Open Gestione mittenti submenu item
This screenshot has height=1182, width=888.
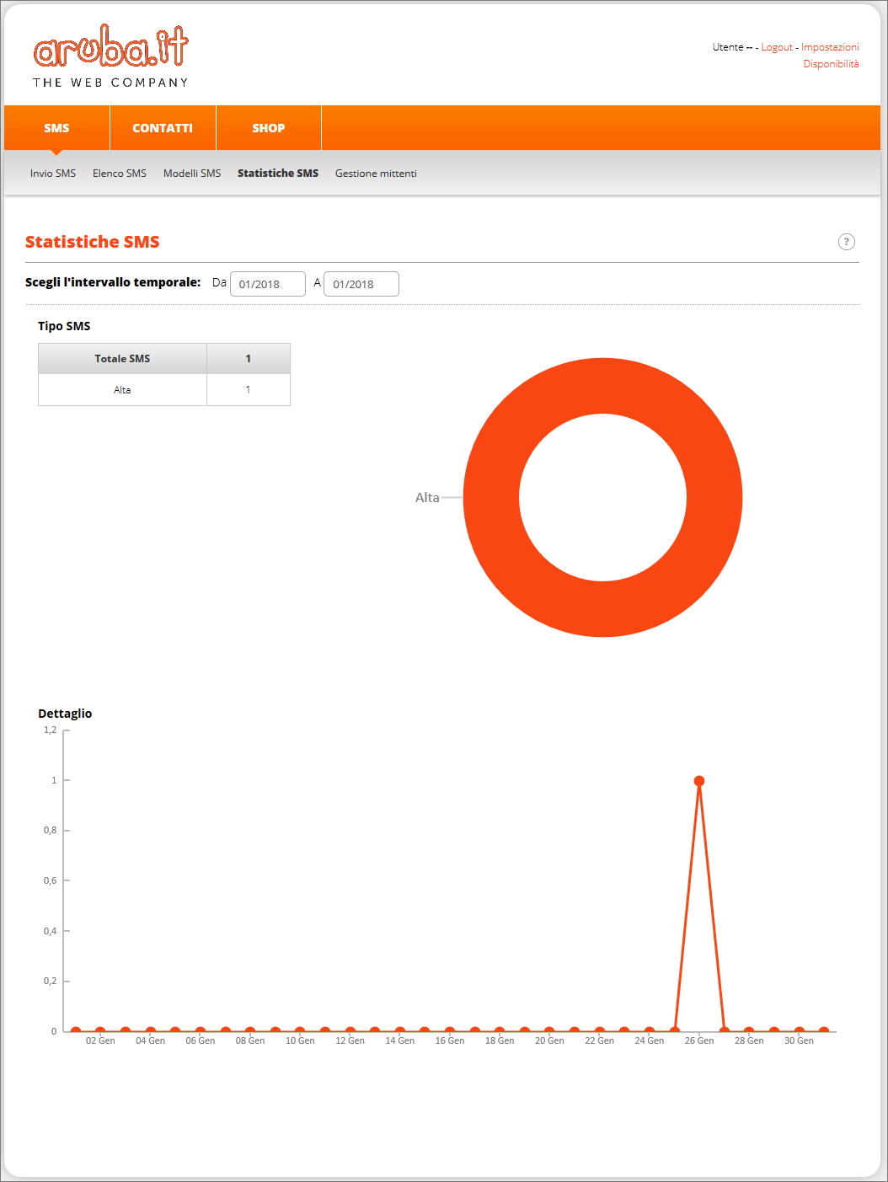click(x=376, y=174)
